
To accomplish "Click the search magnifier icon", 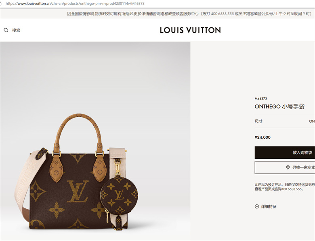I will (6, 30).
